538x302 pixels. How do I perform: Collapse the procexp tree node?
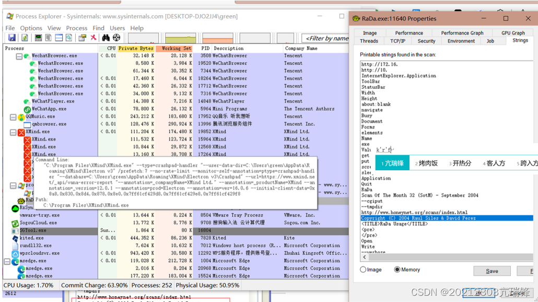pos(13,185)
